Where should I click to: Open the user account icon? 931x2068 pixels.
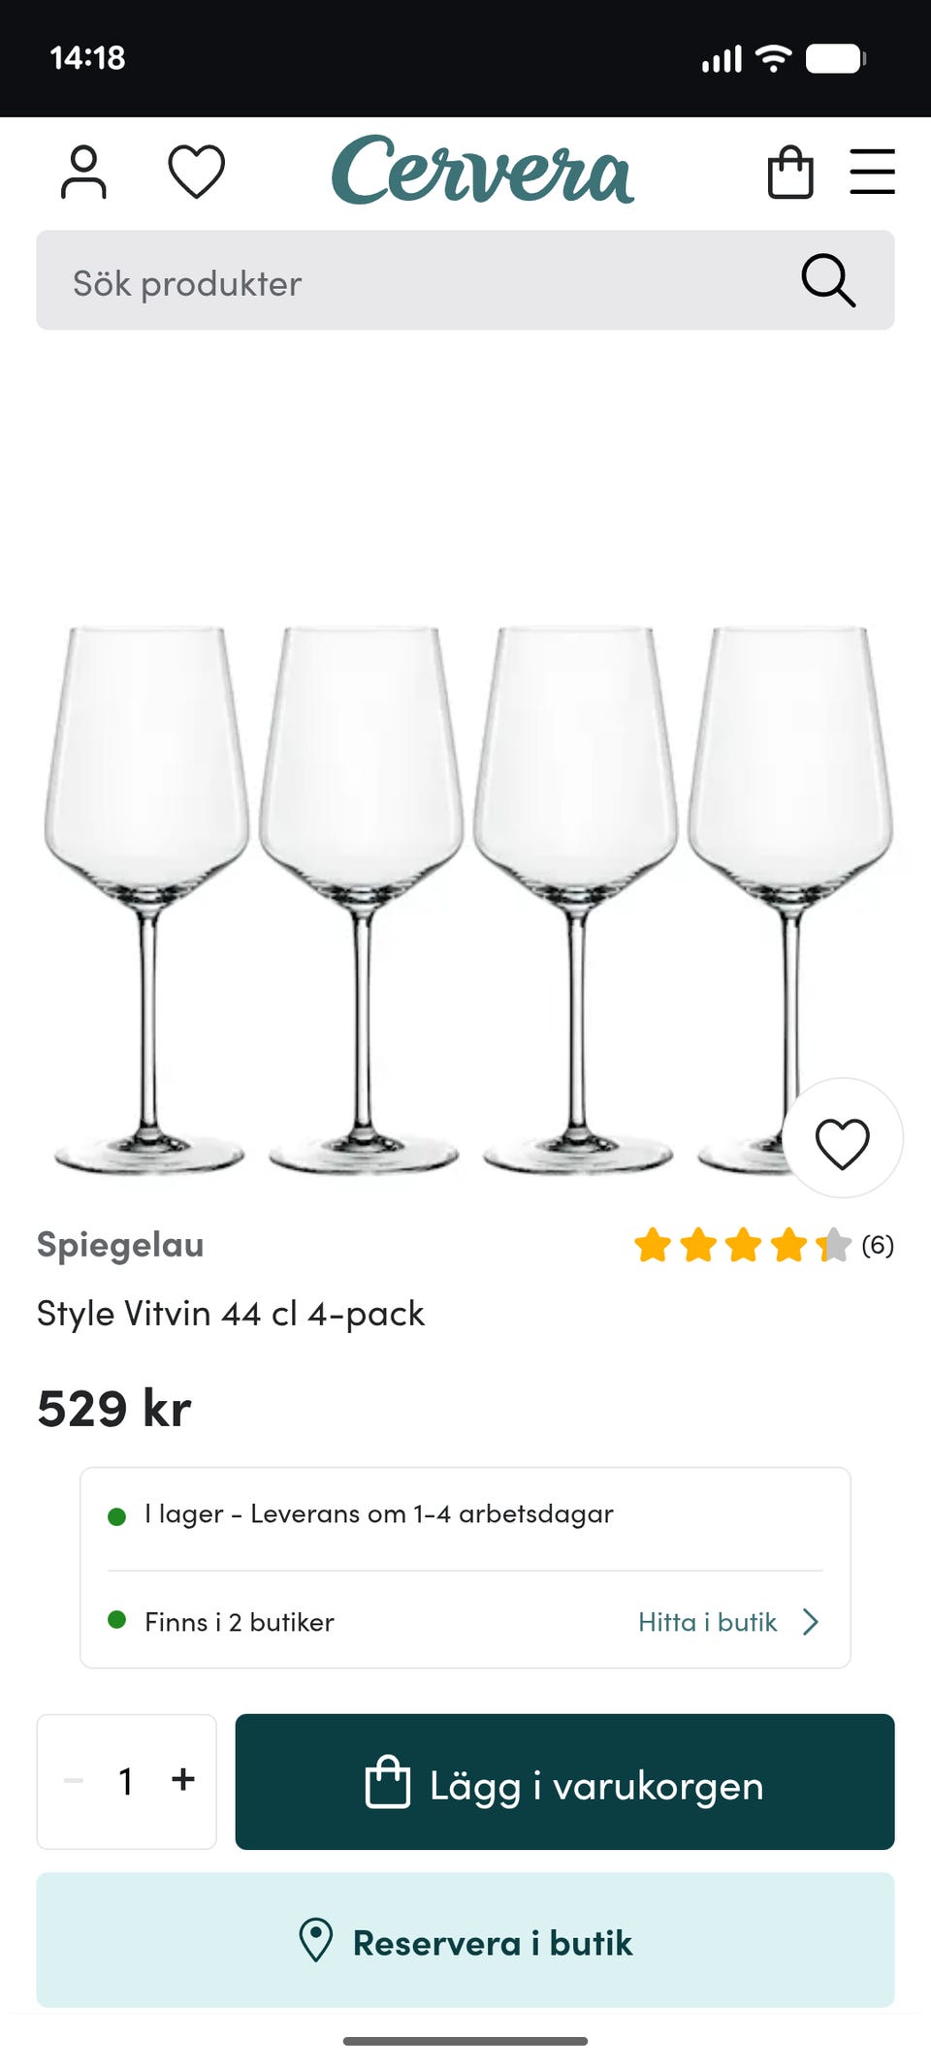[x=83, y=173]
